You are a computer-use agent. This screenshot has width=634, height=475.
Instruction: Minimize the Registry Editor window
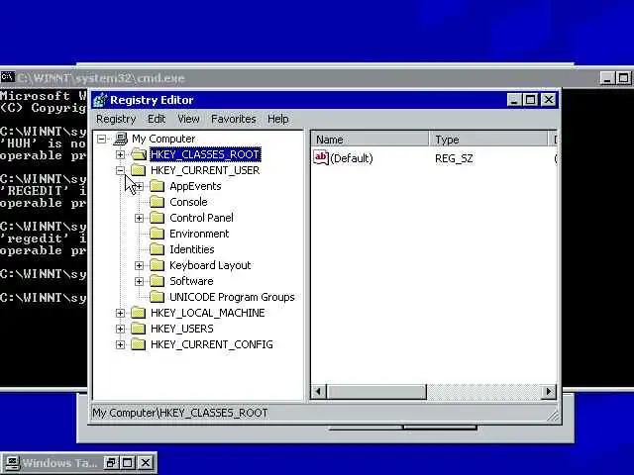pos(514,100)
